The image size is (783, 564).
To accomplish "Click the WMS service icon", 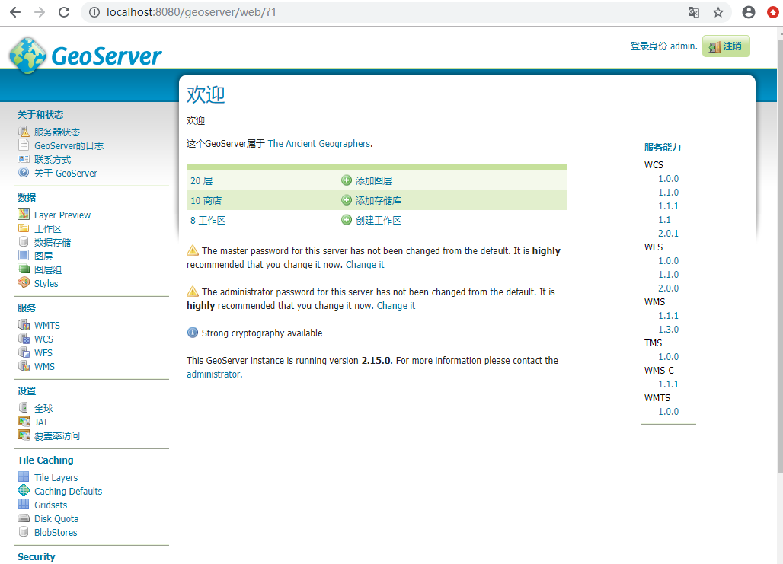I will pyautogui.click(x=24, y=366).
